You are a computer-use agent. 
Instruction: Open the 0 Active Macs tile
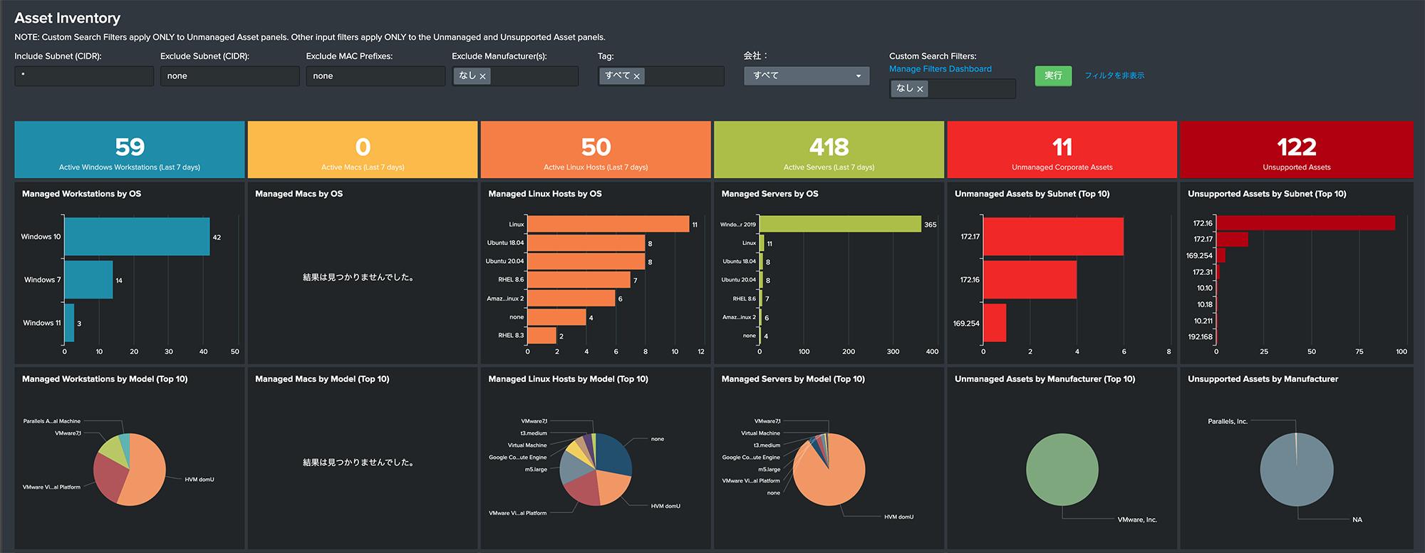click(363, 150)
